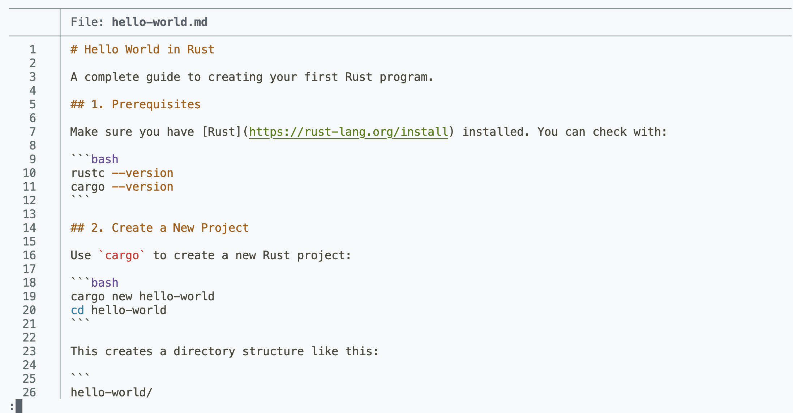Viewport: 793px width, 413px height.
Task: Click the hello-world/ directory text
Action: [x=112, y=392]
